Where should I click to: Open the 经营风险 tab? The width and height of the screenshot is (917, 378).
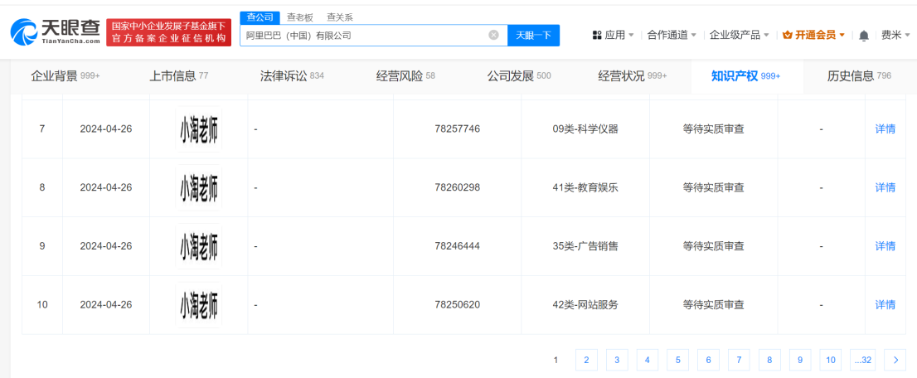pyautogui.click(x=405, y=76)
